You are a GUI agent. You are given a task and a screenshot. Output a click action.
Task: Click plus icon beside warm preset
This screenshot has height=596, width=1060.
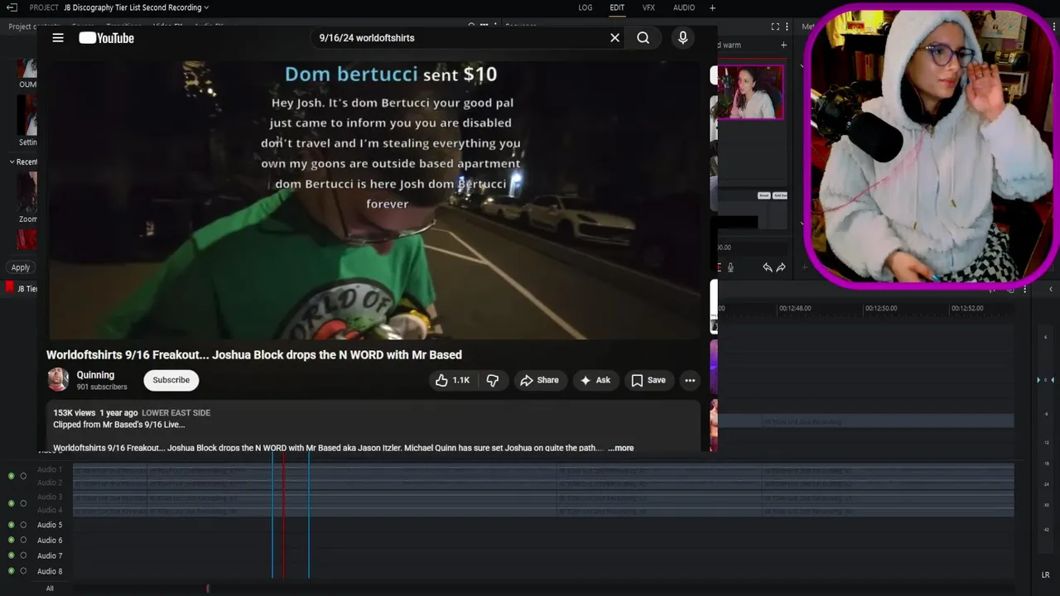coord(783,45)
